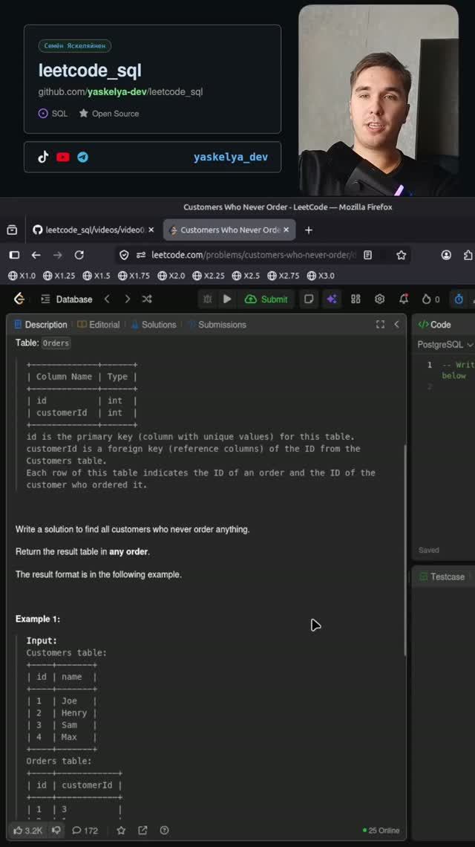Open the Firefox account icon

446,255
